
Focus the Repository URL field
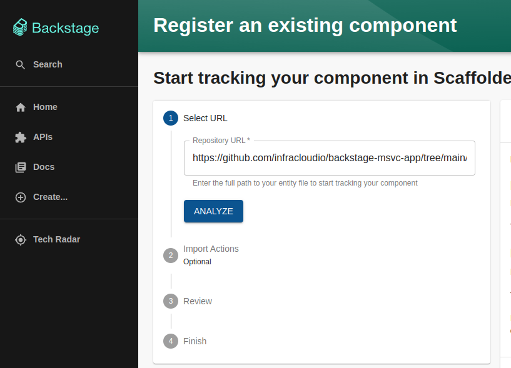(x=329, y=158)
